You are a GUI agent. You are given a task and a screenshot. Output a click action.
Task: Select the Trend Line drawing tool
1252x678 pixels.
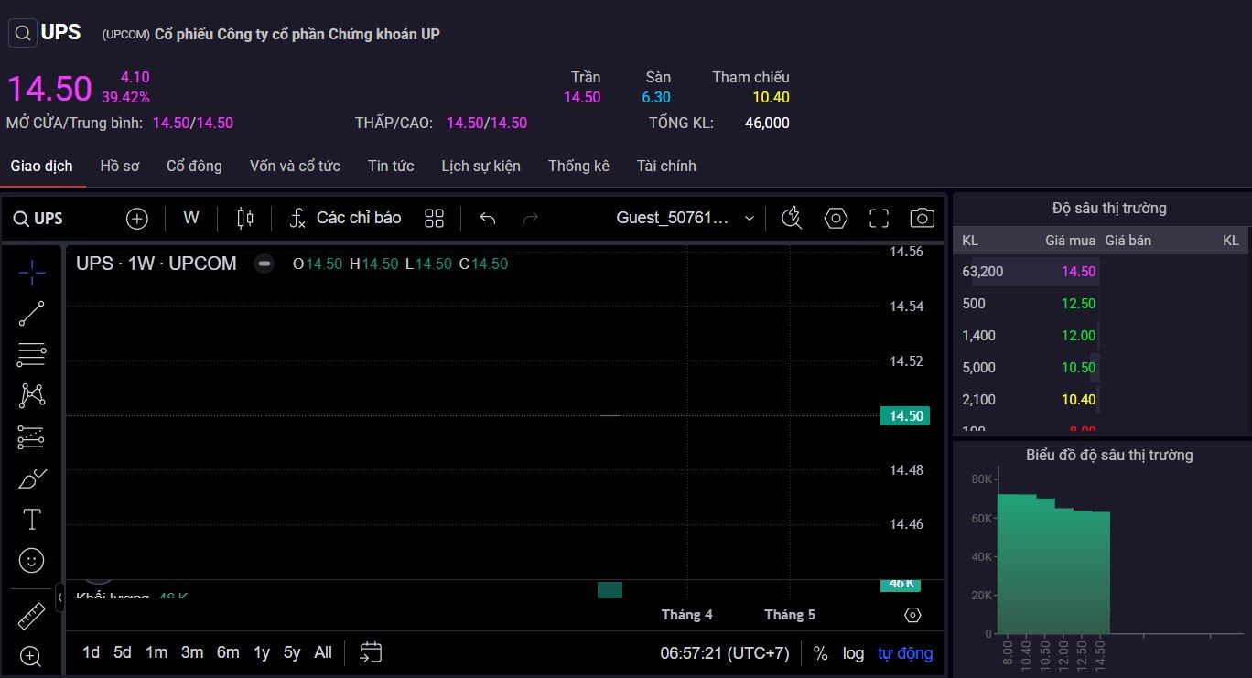tap(31, 312)
